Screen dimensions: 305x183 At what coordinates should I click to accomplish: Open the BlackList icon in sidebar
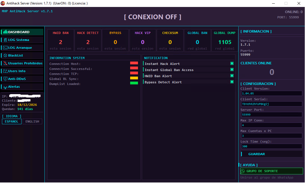6,55
